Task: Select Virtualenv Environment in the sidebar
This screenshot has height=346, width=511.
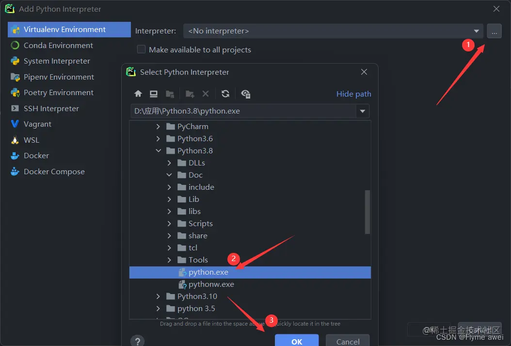Action: pyautogui.click(x=69, y=30)
